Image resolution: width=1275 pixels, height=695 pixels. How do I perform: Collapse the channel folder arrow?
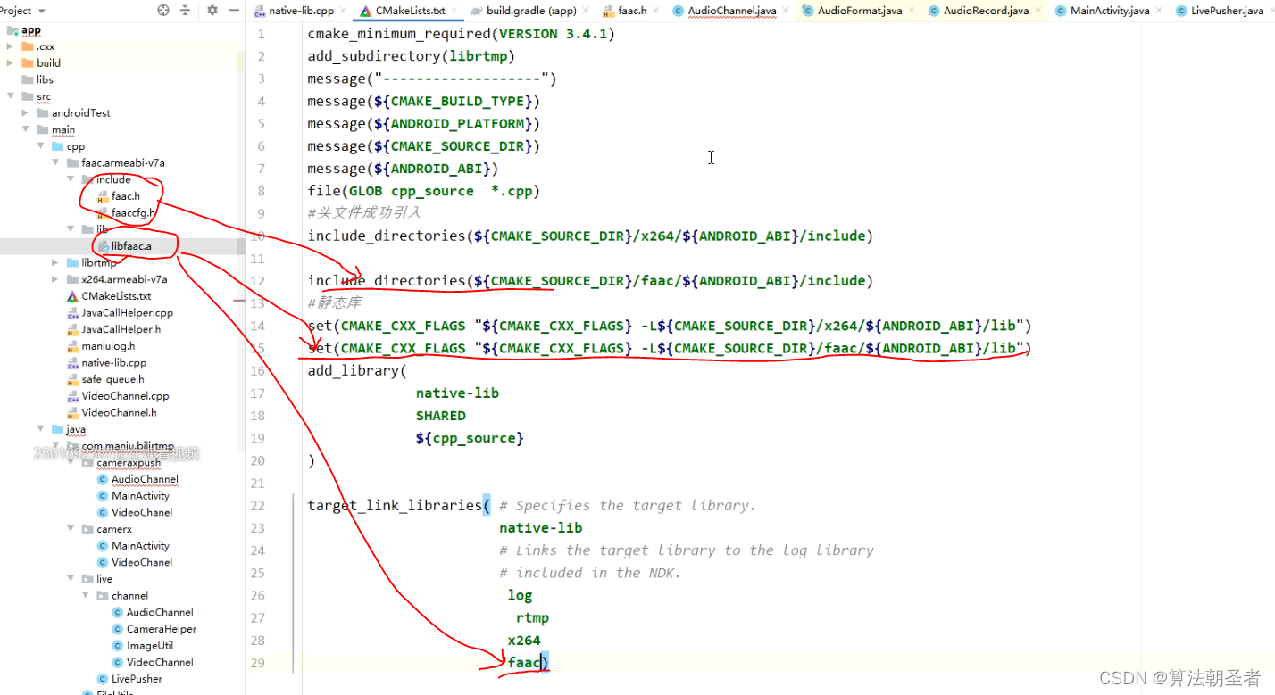click(x=86, y=595)
